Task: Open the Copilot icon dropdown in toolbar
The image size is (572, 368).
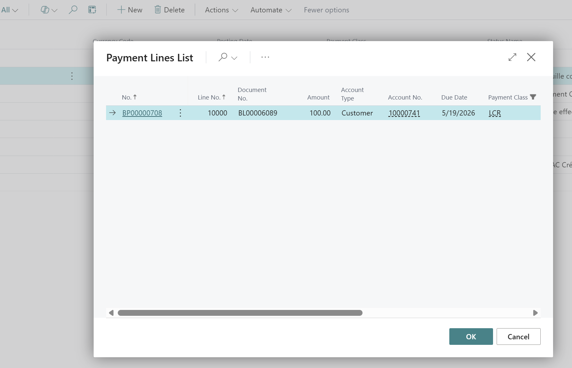Action: 49,10
